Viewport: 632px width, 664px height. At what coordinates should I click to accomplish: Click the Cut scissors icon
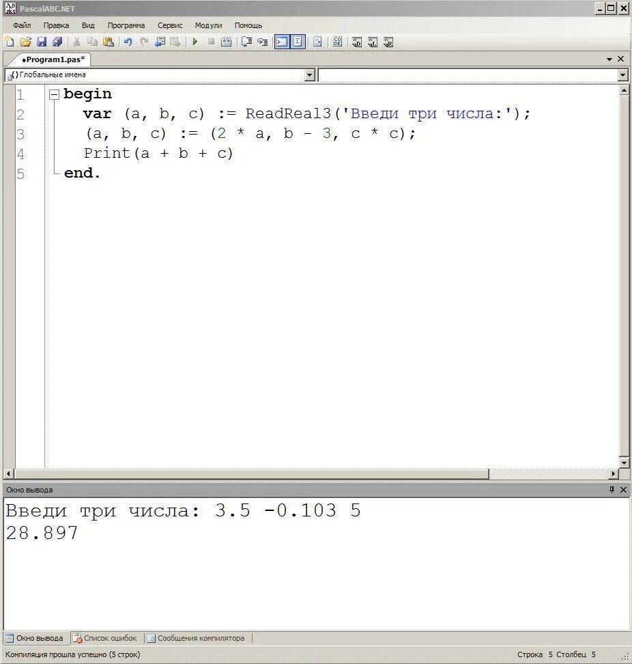click(76, 42)
